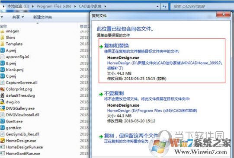Screen dimensions: 234x158
Task: Click the C.pmj file icon
Action: pyautogui.click(x=3, y=76)
